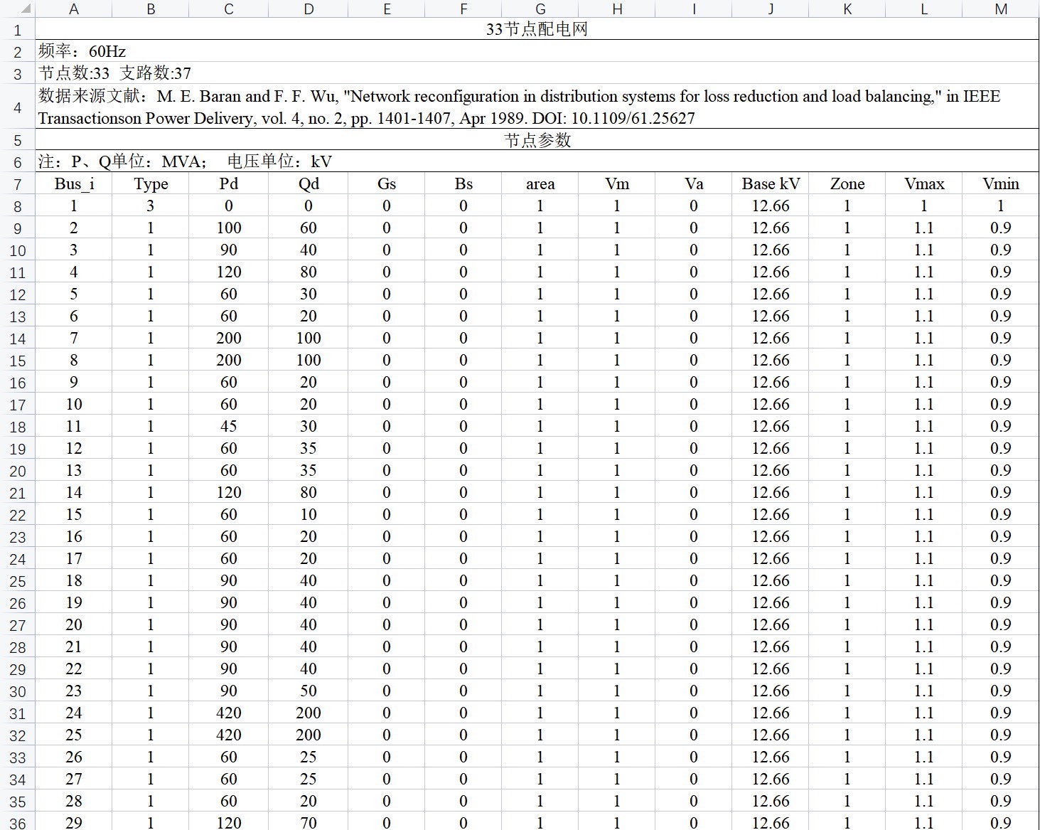Select column header M
Screen dimensions: 1040x830
coord(1000,9)
